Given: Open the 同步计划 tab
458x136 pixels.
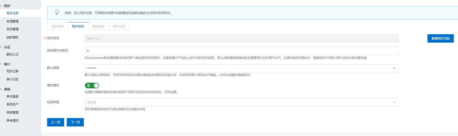Looking at the screenshot, I should pos(119,26).
